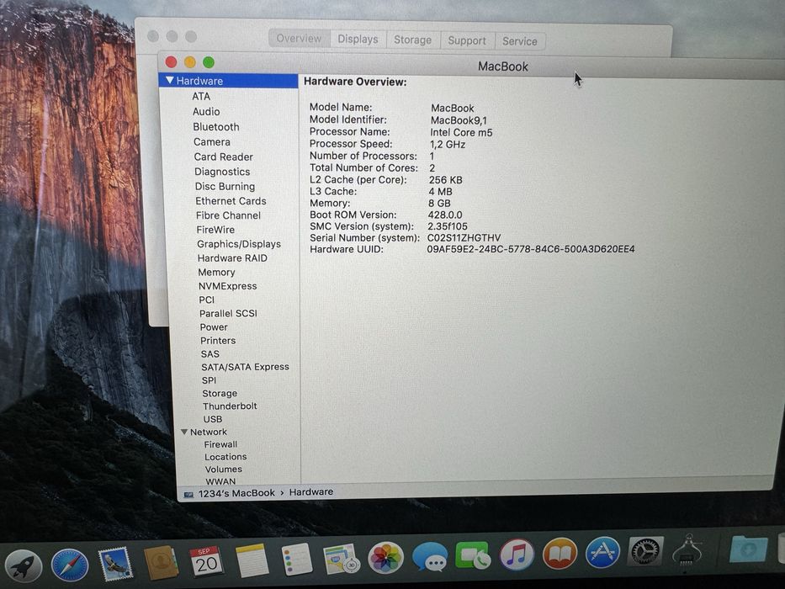The image size is (785, 589).
Task: Collapse the Hardware section triangle
Action: pyautogui.click(x=170, y=80)
